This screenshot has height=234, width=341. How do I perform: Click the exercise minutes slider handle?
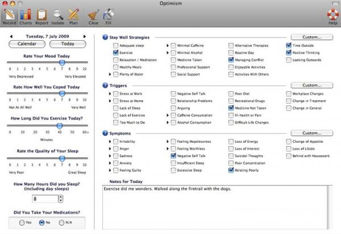[59, 126]
